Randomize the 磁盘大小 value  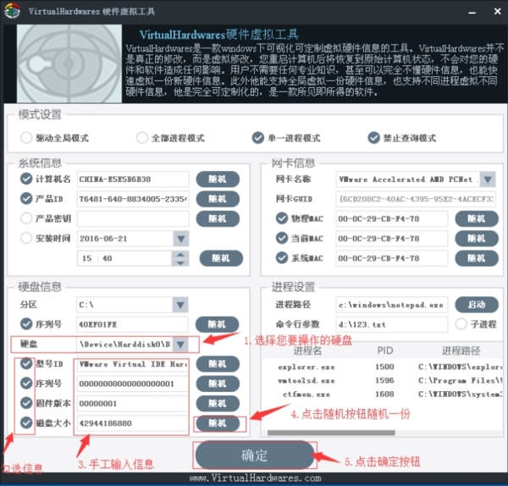(218, 423)
